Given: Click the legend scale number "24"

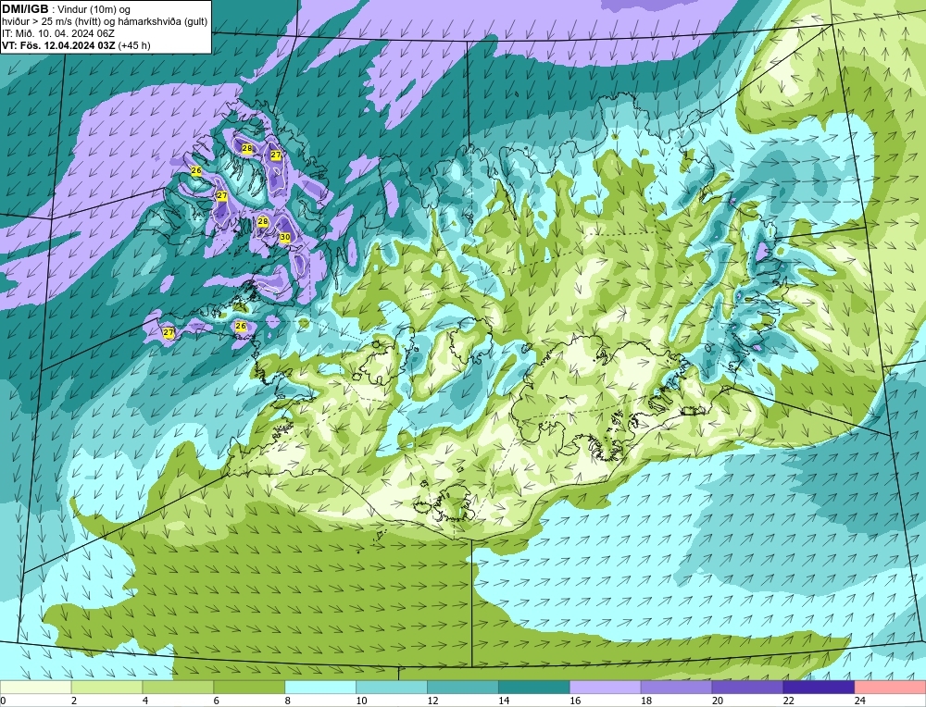Looking at the screenshot, I should coord(860,701).
